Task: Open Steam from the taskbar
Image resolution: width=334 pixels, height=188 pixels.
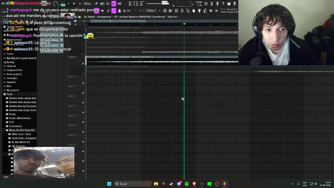Action: coord(171,184)
